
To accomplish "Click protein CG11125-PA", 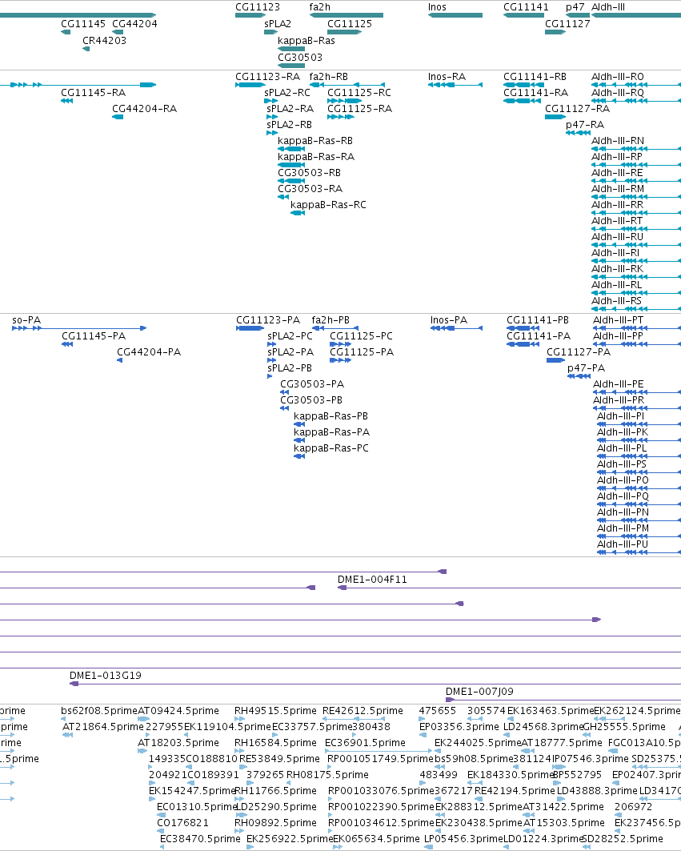I will click(x=362, y=352).
